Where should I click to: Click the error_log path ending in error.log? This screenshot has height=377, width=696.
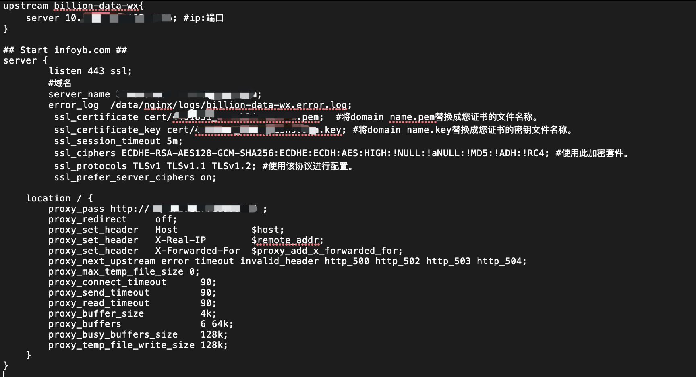(x=231, y=105)
